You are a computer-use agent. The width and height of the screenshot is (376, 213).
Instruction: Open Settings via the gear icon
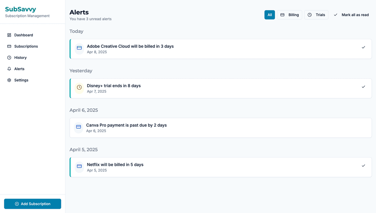9,80
